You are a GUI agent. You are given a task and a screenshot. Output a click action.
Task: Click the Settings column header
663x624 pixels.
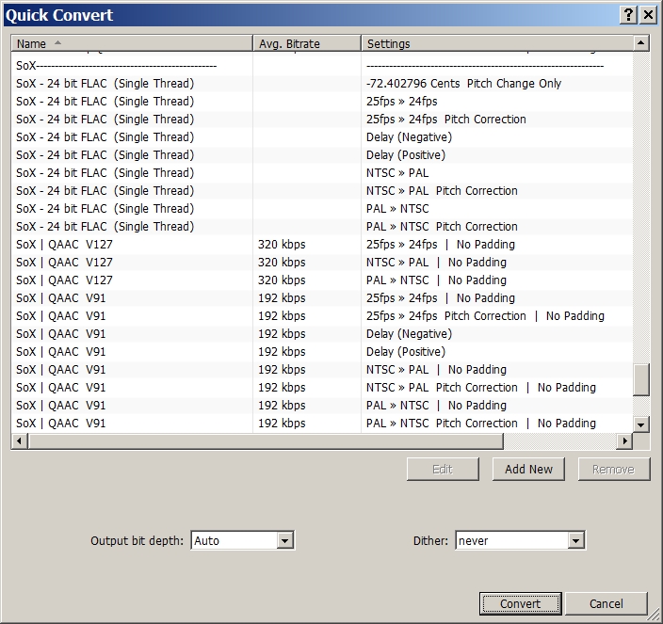pyautogui.click(x=497, y=43)
